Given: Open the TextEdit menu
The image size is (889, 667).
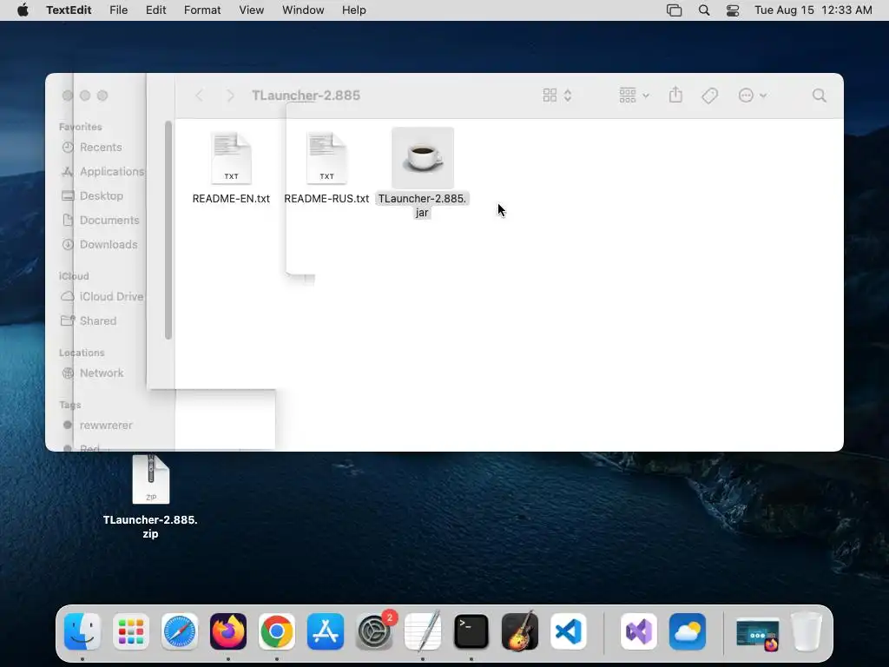Looking at the screenshot, I should coord(69,10).
